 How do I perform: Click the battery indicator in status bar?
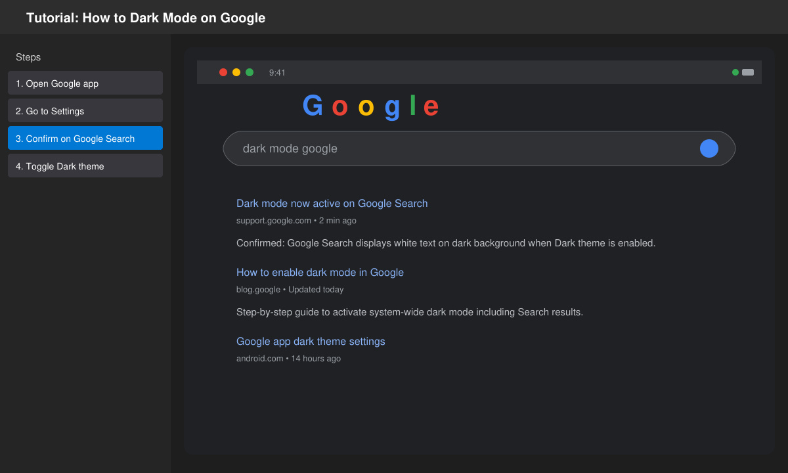748,72
